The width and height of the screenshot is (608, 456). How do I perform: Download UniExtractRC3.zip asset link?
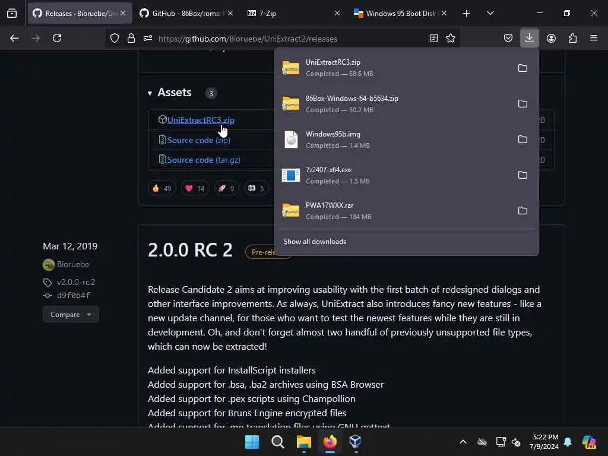201,120
